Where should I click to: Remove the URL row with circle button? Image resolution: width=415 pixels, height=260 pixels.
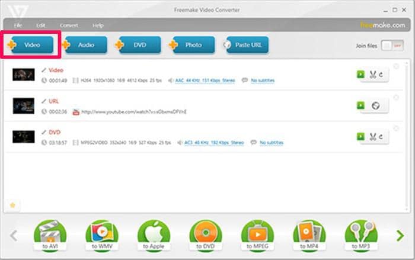tap(396, 97)
